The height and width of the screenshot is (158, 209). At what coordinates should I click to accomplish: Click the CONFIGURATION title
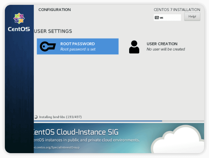[55, 10]
